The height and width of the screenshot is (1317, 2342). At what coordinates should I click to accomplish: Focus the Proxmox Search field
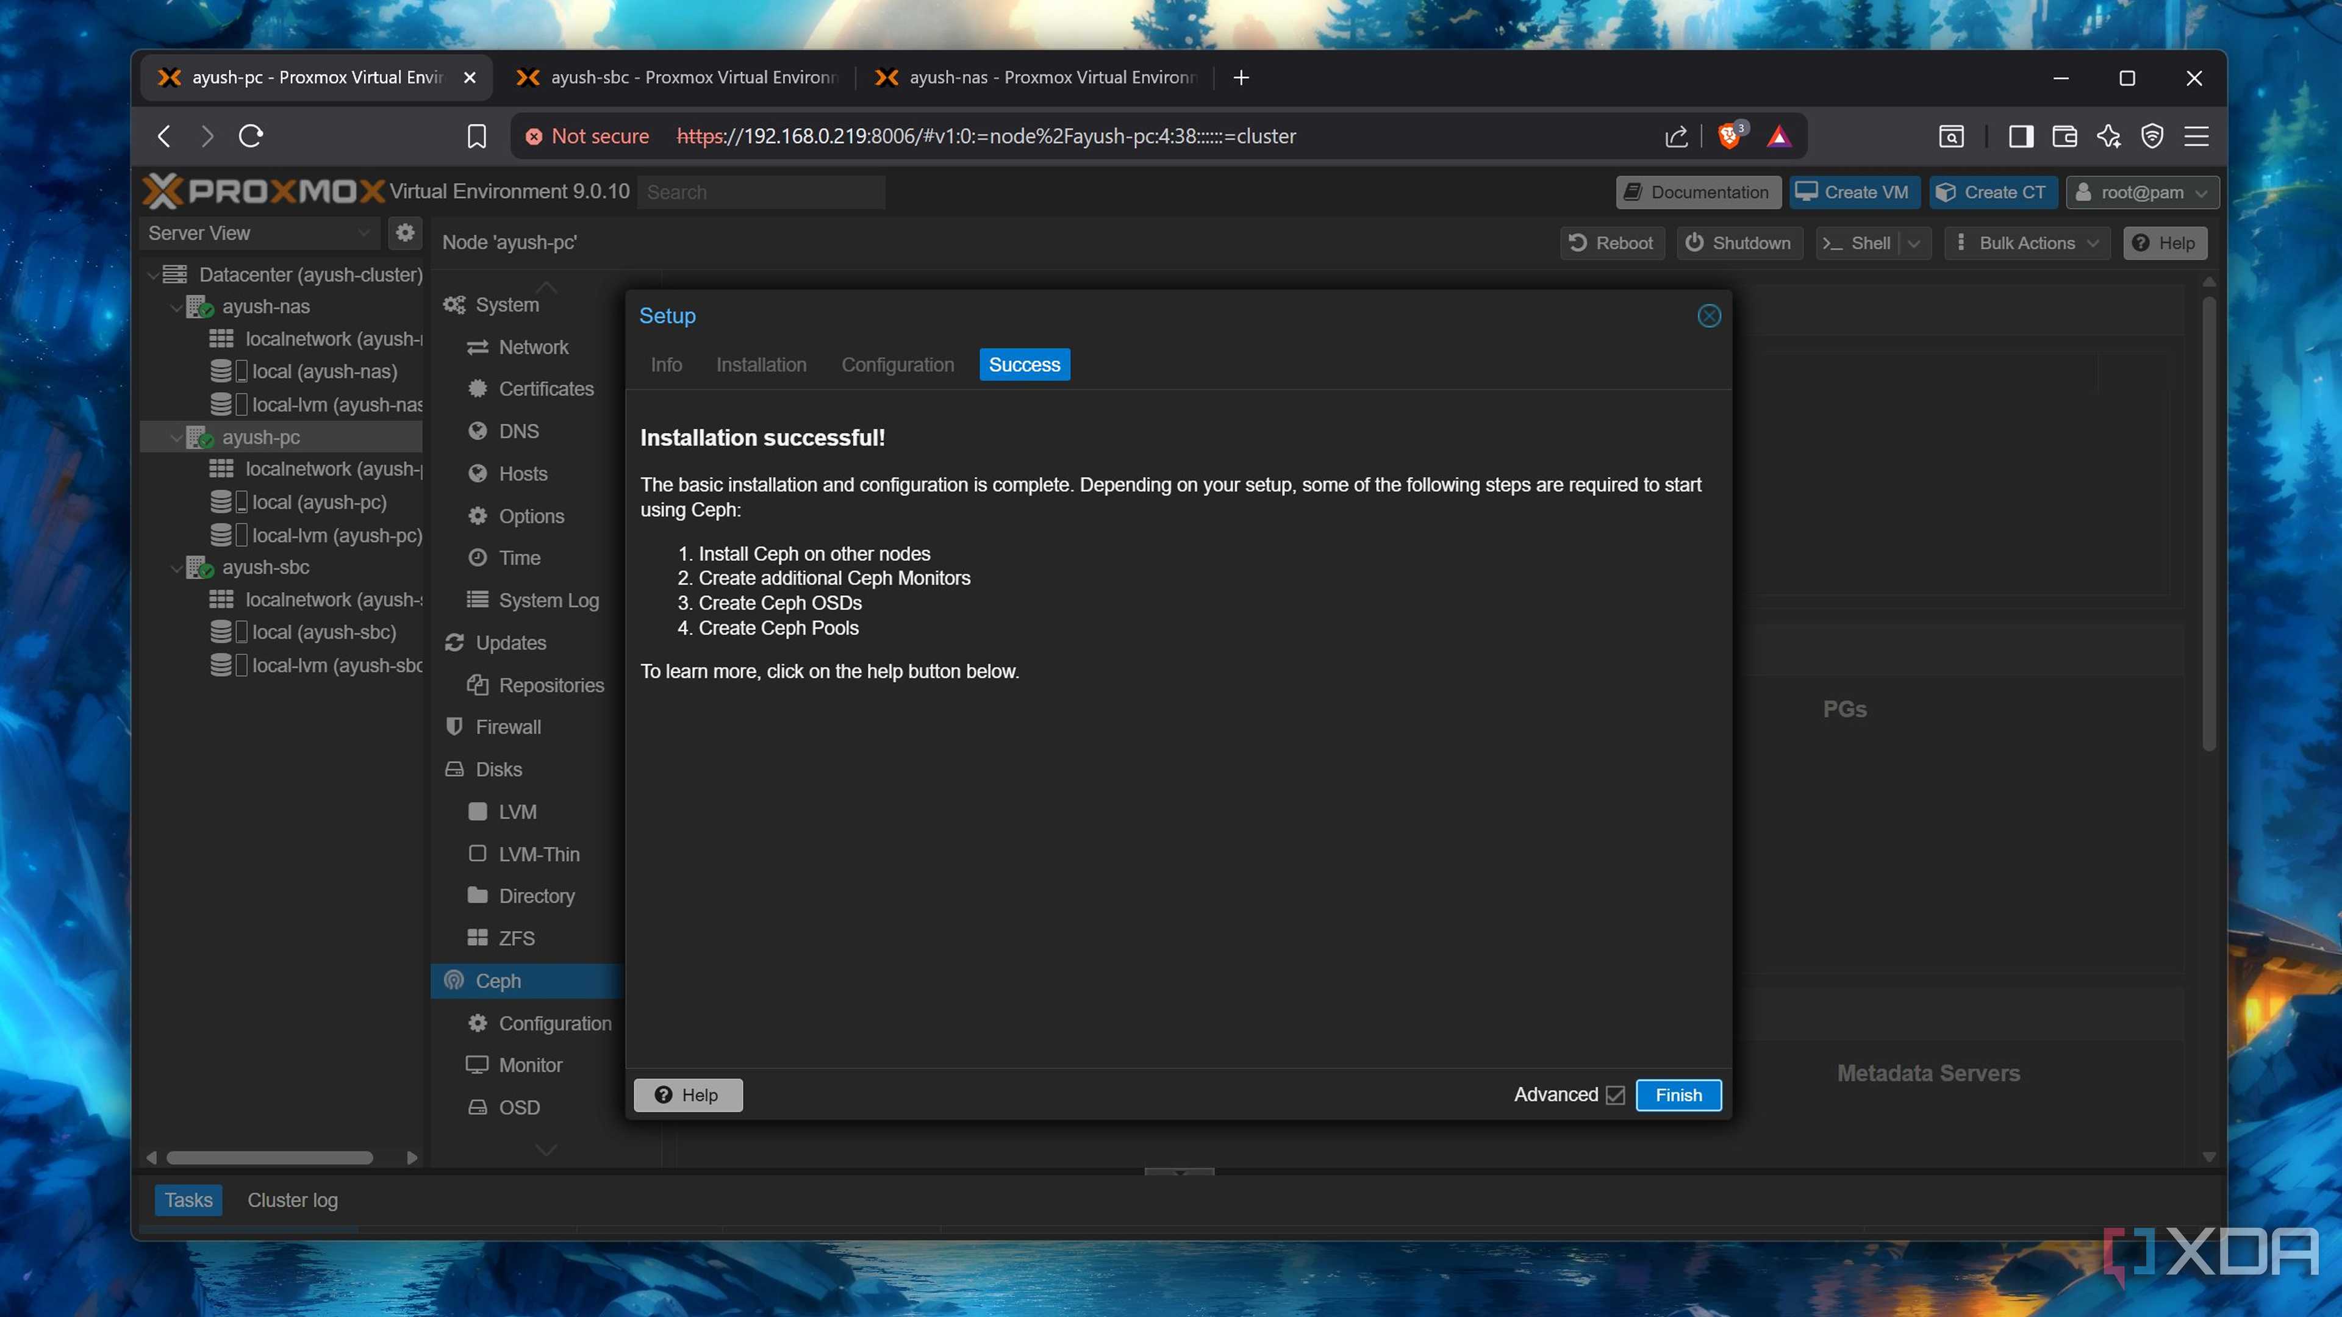pos(760,192)
